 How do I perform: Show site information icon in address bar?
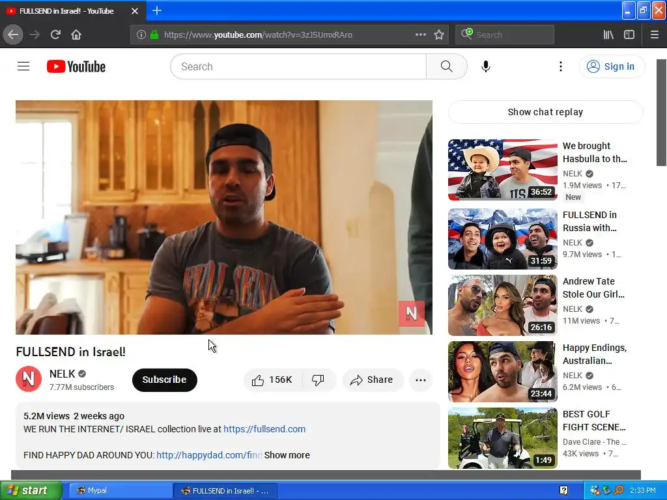pos(141,35)
